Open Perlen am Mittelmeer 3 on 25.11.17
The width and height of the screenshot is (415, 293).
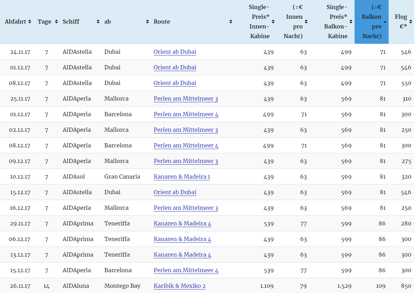186,98
